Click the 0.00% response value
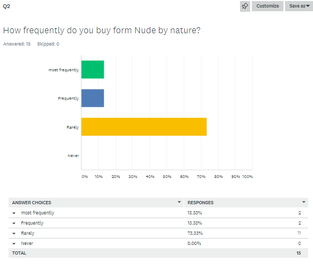The width and height of the screenshot is (313, 268). click(x=194, y=243)
